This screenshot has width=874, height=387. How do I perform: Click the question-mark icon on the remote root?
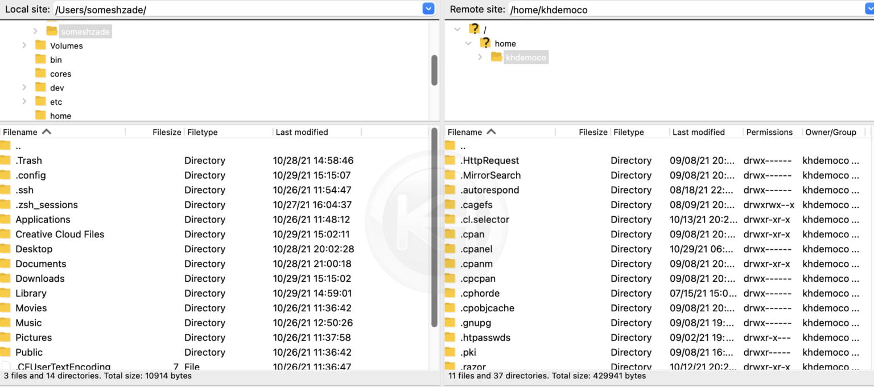coord(474,28)
